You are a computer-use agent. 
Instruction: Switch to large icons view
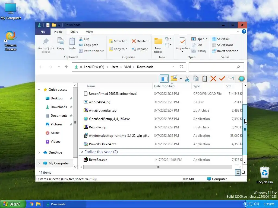(243, 172)
